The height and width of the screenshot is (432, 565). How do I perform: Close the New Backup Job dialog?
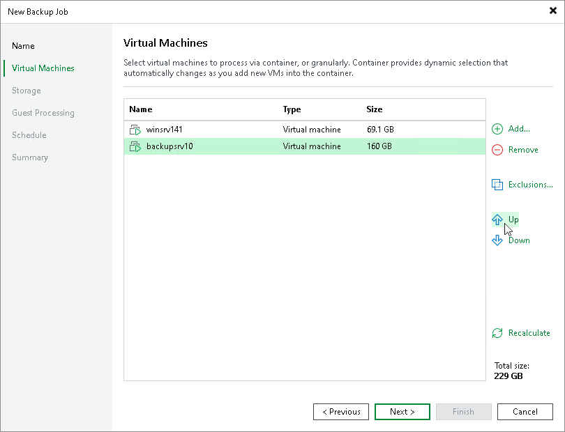point(552,11)
